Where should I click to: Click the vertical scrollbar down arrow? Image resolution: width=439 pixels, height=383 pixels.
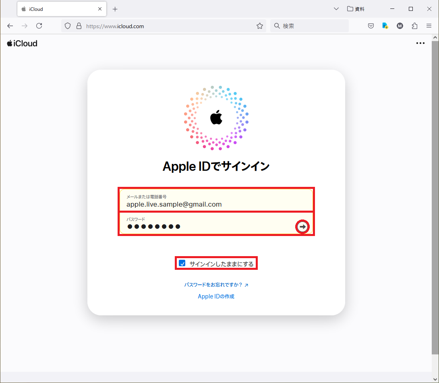tap(435, 380)
